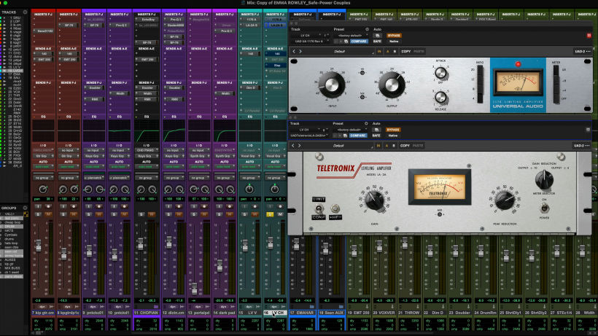Image resolution: width=598 pixels, height=336 pixels.
Task: Click COMPARE in LA-2A window
Action: click(358, 136)
